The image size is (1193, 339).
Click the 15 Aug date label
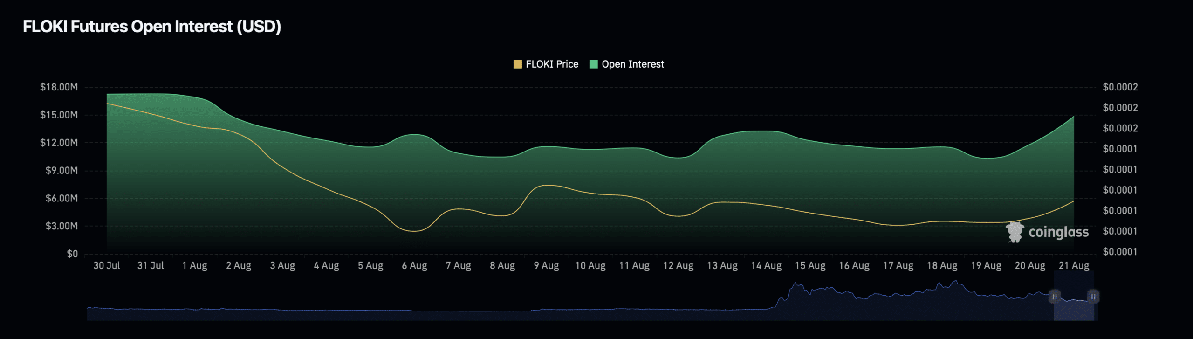[x=810, y=266]
